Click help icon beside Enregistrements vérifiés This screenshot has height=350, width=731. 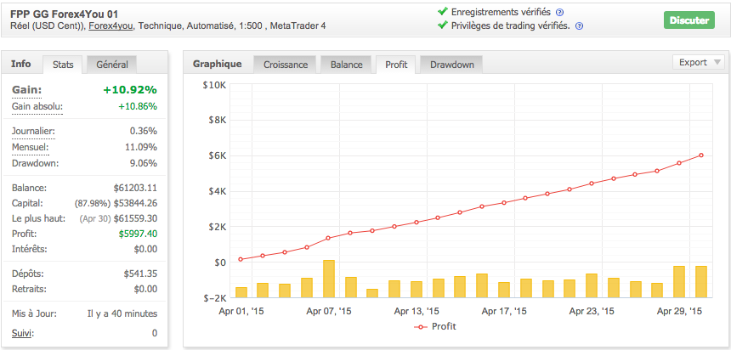[559, 12]
